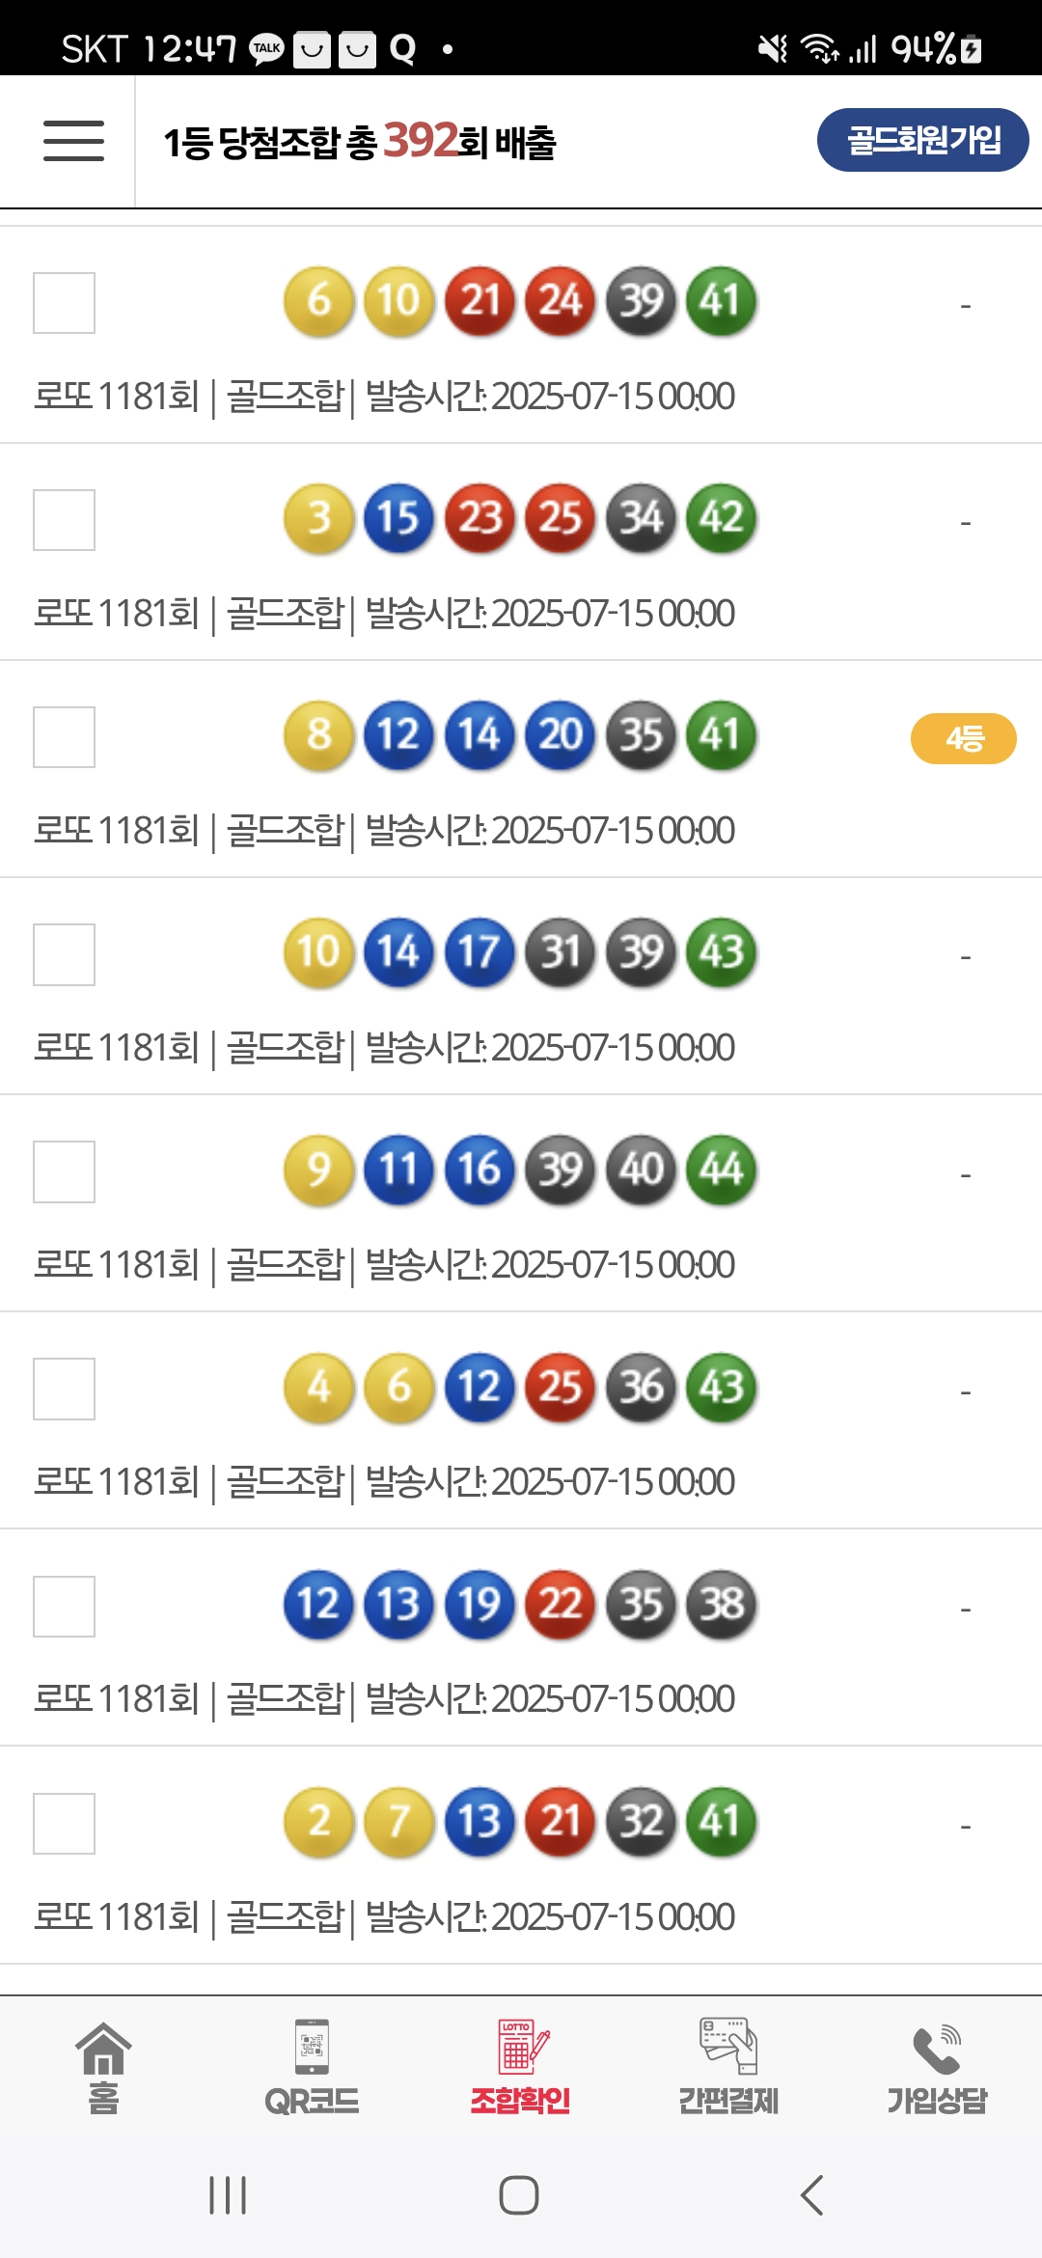1042x2258 pixels.
Task: Open the QR코드 scanner tab
Action: pos(312,2067)
